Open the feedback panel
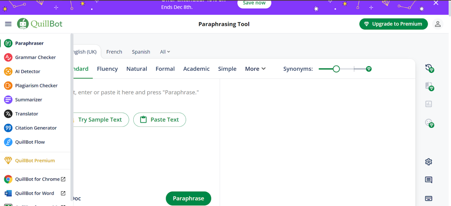This screenshot has height=206, width=451. coord(428,180)
